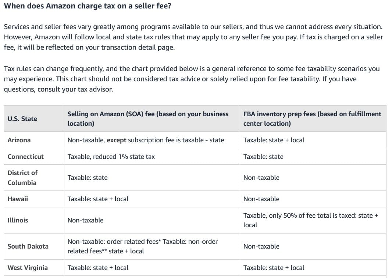Click South Dakota's order related fees cell
The image size is (392, 278).
click(x=142, y=246)
